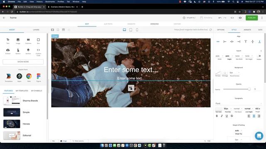Undo the last edit
The width and height of the screenshot is (266, 149).
coord(220,18)
